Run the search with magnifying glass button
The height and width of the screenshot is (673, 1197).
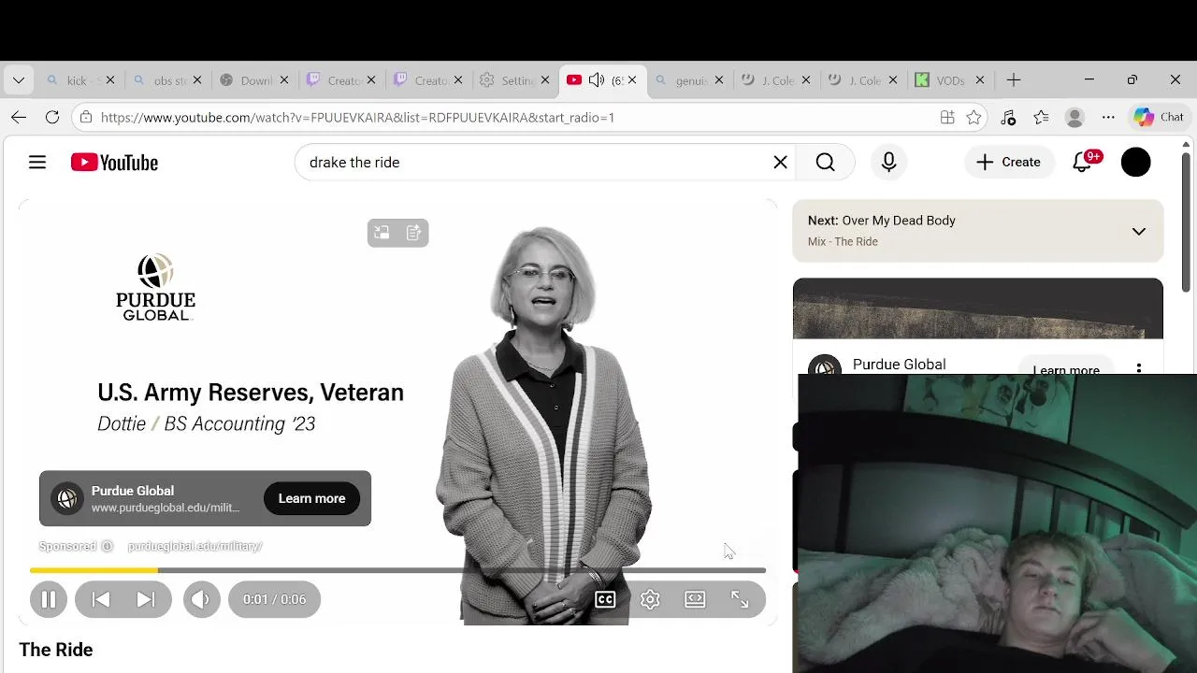point(825,163)
